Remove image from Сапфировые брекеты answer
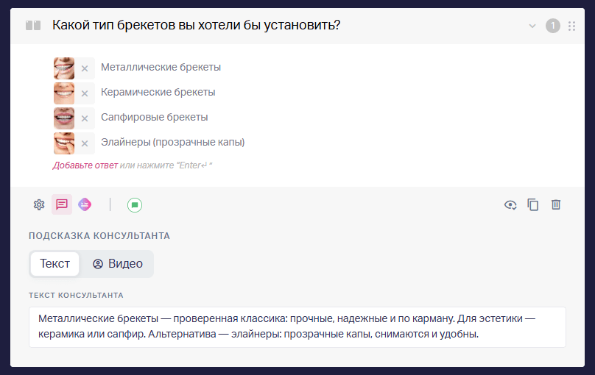595x375 pixels. 85,118
